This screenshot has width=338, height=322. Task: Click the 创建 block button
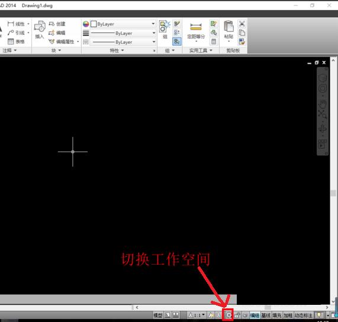[x=57, y=24]
